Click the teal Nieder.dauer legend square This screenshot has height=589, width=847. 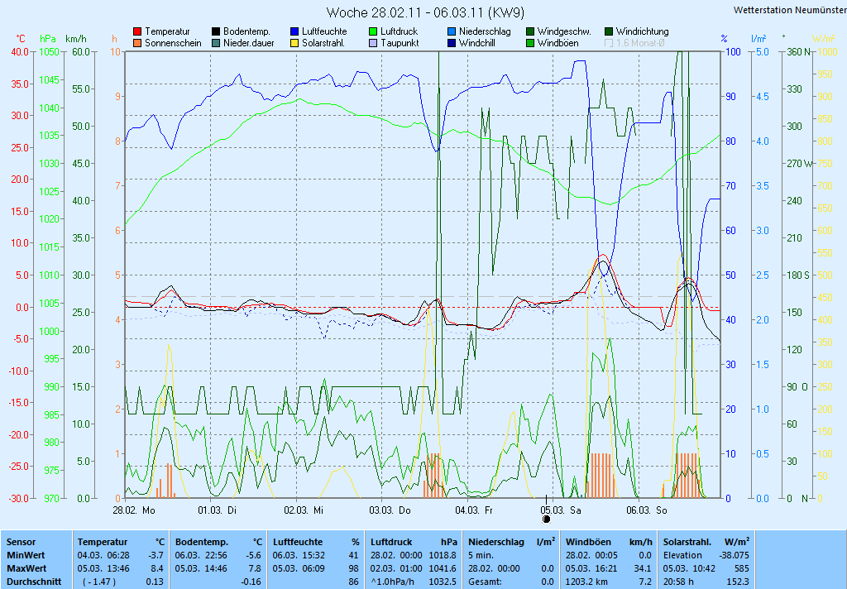pyautogui.click(x=216, y=43)
